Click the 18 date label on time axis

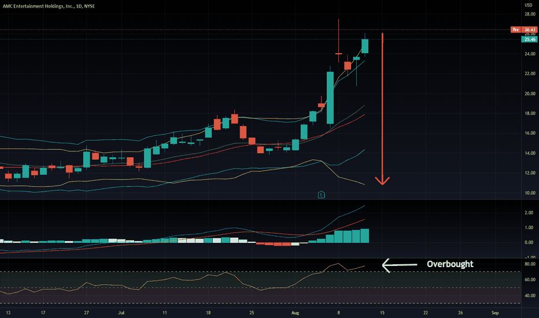(208, 313)
